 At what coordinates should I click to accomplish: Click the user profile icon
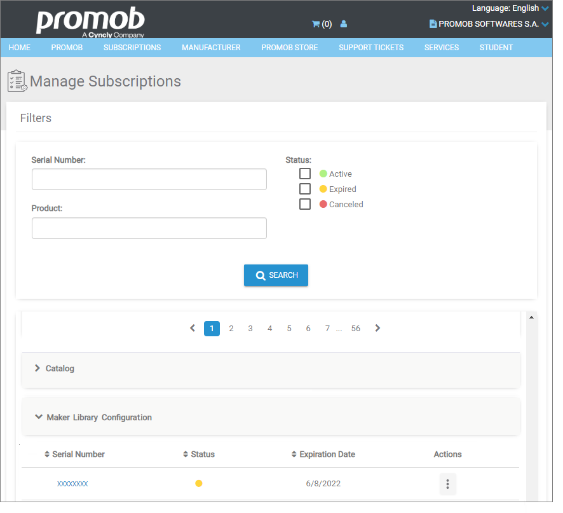coord(344,24)
